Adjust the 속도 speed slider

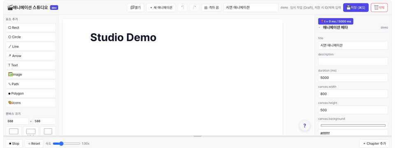pyautogui.click(x=67, y=143)
